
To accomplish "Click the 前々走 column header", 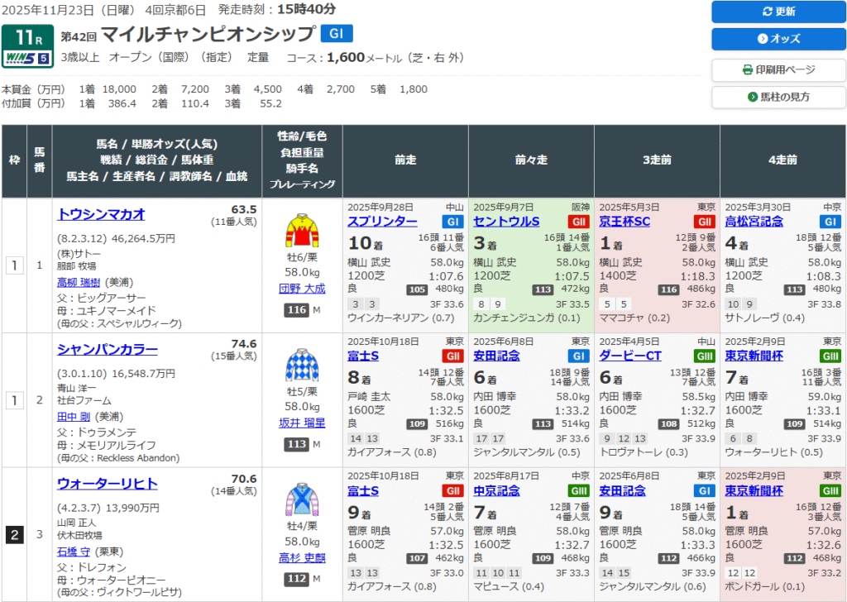I will click(x=531, y=161).
